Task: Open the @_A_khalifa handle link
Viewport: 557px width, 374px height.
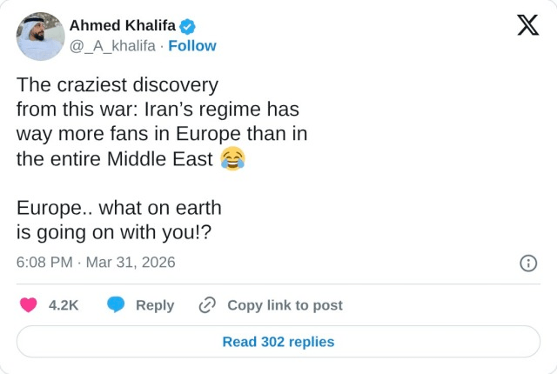Action: coord(113,46)
